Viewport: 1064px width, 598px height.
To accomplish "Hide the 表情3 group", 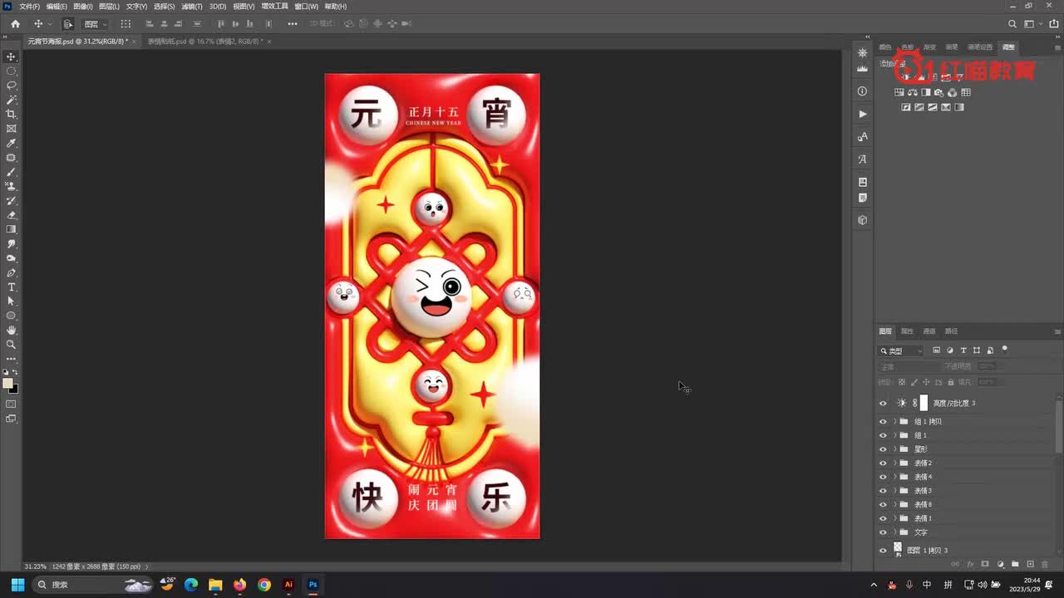I will point(883,491).
